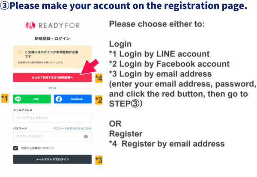Click the yellow *4 marker label
Image resolution: width=257 pixels, height=177 pixels.
[99, 78]
